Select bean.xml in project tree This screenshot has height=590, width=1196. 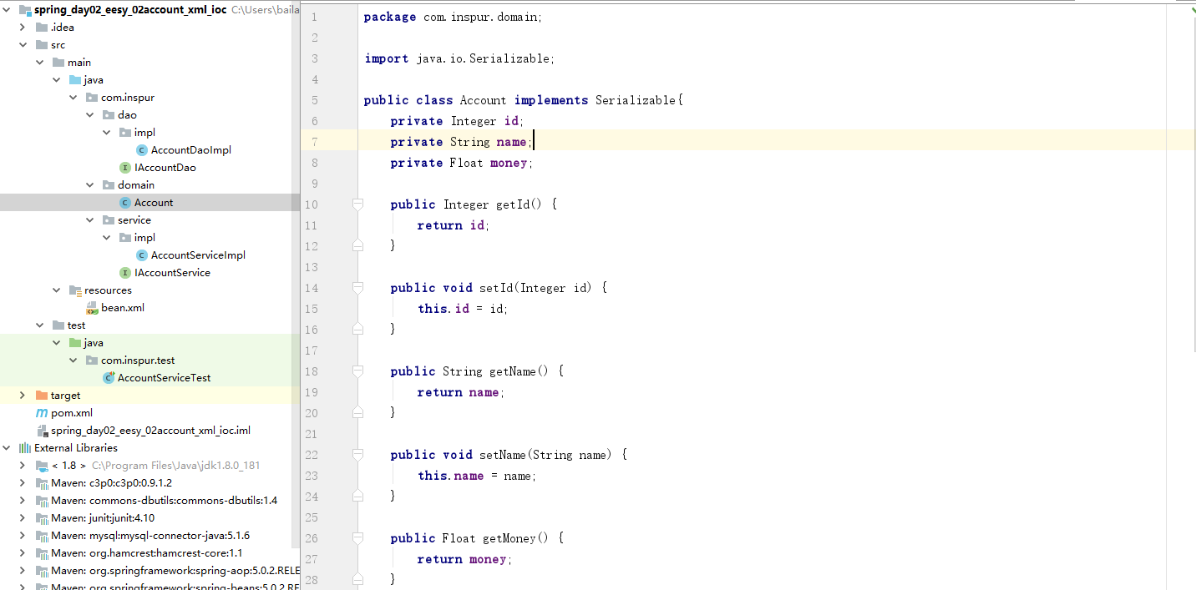pyautogui.click(x=123, y=308)
